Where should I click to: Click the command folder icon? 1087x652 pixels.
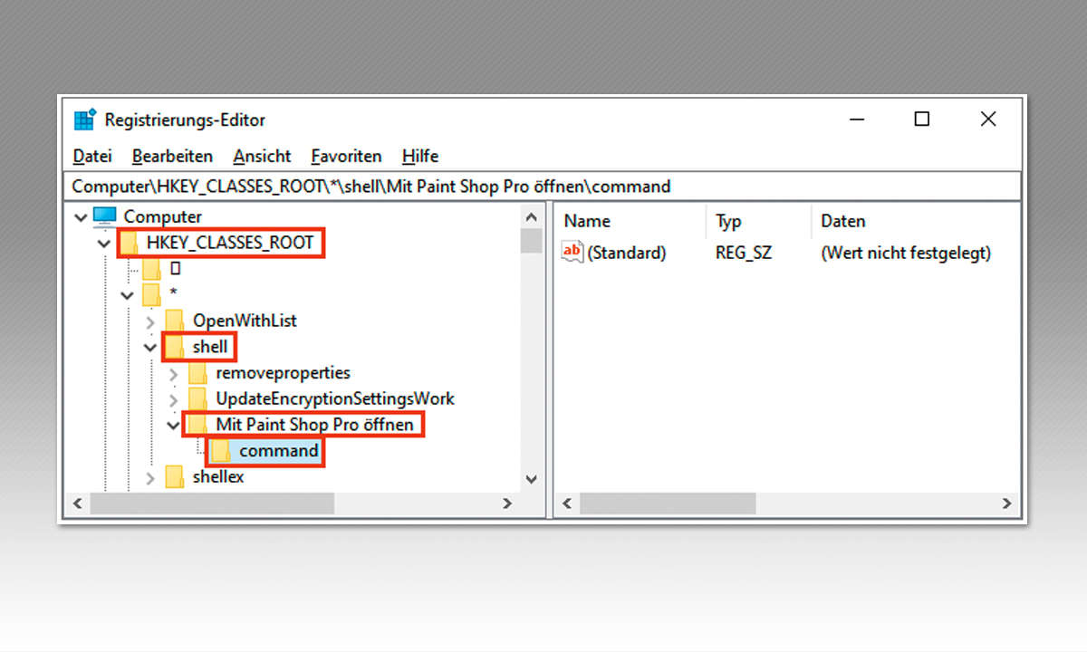coord(221,451)
